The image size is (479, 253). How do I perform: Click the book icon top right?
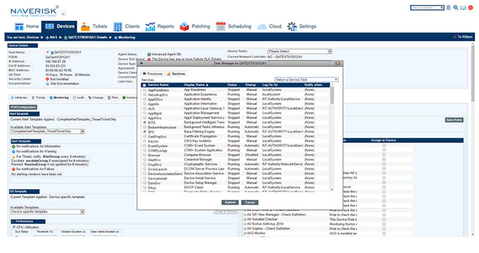[x=463, y=7]
